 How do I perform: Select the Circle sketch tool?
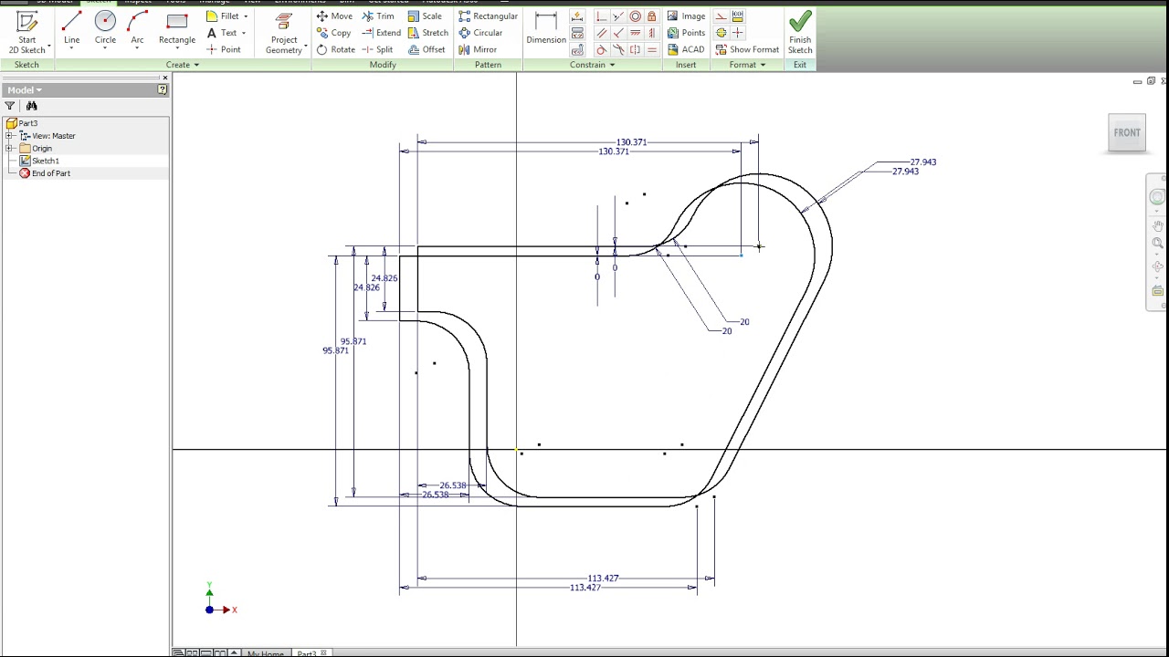tap(105, 27)
